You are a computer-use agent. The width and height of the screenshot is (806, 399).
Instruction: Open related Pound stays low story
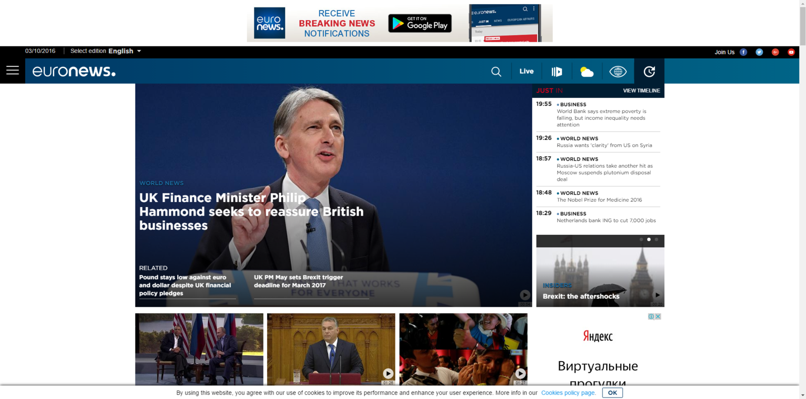pyautogui.click(x=185, y=285)
